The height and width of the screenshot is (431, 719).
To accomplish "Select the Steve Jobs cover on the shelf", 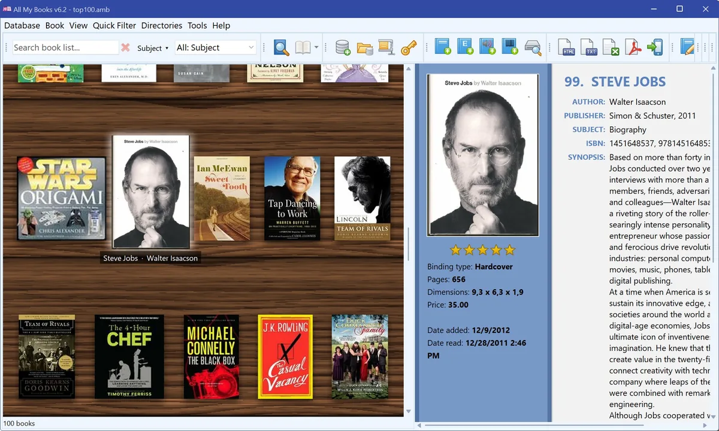I will click(x=151, y=192).
